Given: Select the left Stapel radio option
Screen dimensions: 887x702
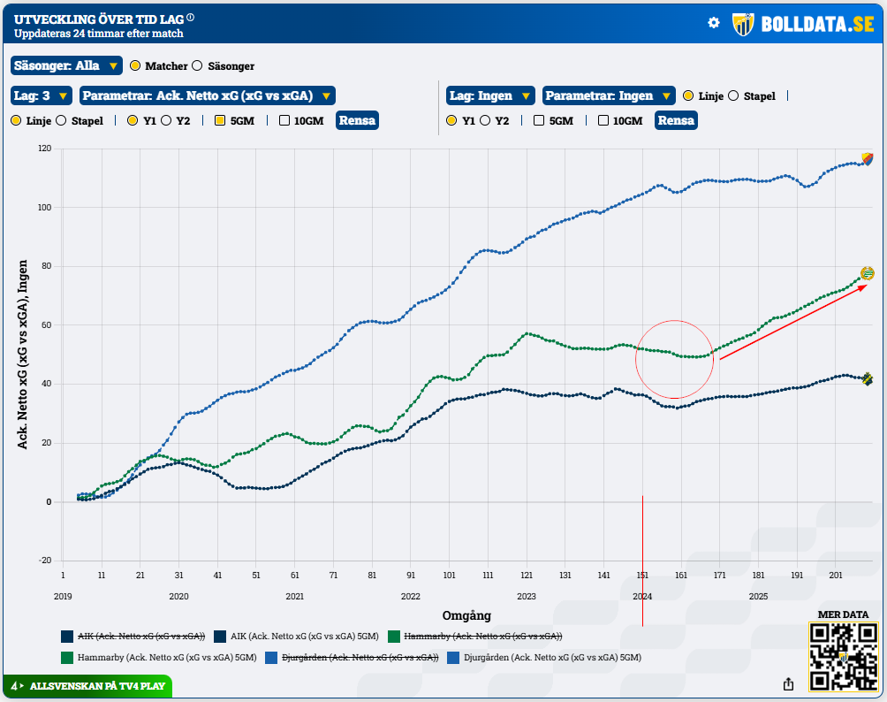Looking at the screenshot, I should pos(61,121).
